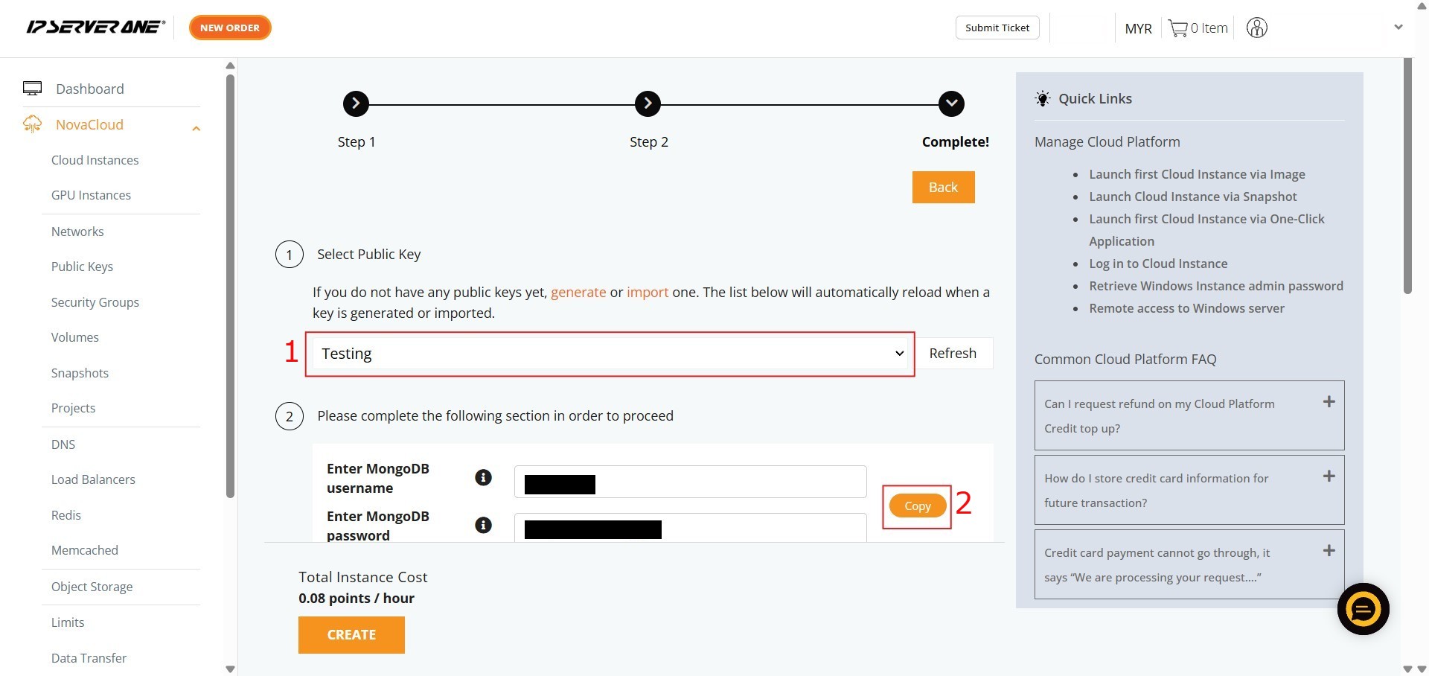This screenshot has width=1429, height=676.
Task: Expand the store credit card information FAQ
Action: (1329, 476)
